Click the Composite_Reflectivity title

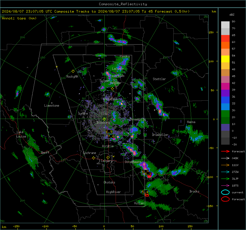point(123,4)
